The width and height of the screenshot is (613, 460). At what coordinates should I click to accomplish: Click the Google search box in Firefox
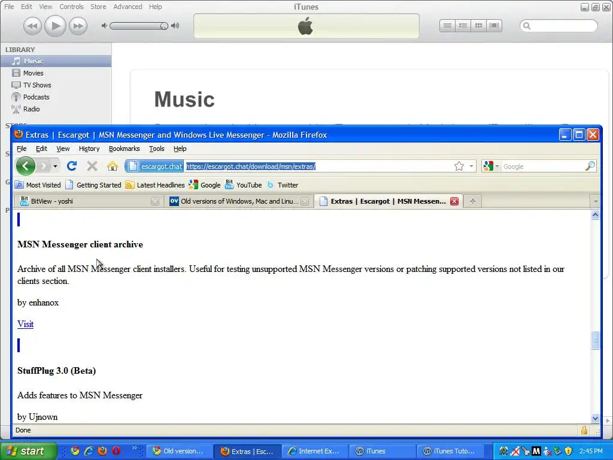tap(542, 167)
